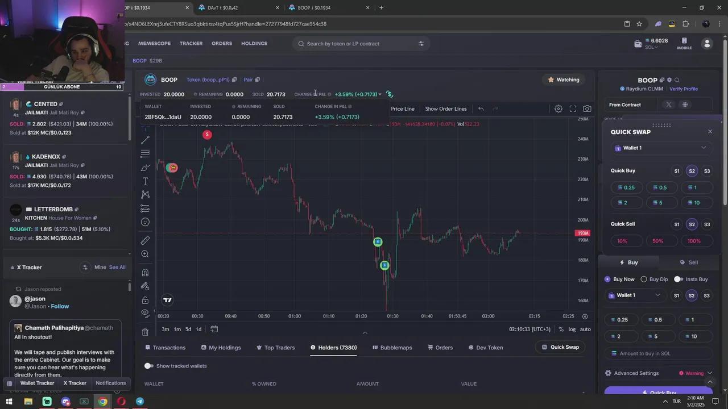The height and width of the screenshot is (409, 728).
Task: Open the Windows Start menu
Action: (9, 402)
